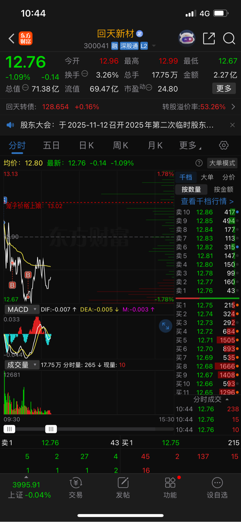Select the 分价 tab
The height and width of the screenshot is (522, 241).
point(229,177)
